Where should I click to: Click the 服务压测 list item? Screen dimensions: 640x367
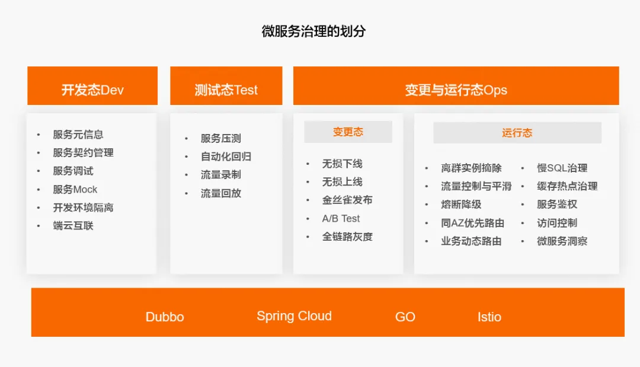221,138
